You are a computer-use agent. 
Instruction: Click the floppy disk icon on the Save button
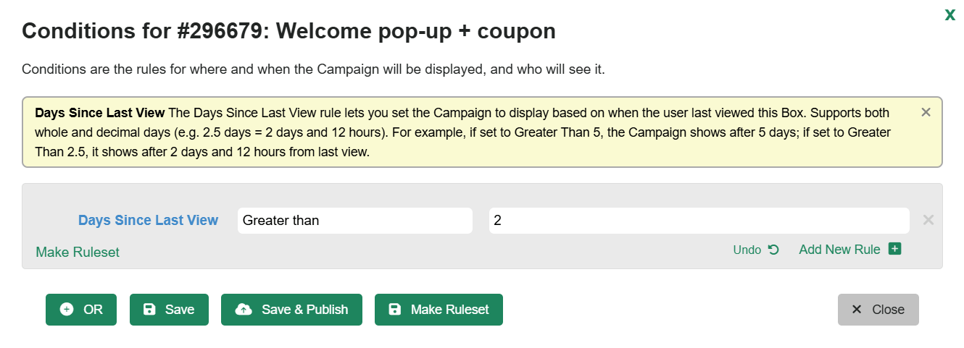tap(149, 310)
